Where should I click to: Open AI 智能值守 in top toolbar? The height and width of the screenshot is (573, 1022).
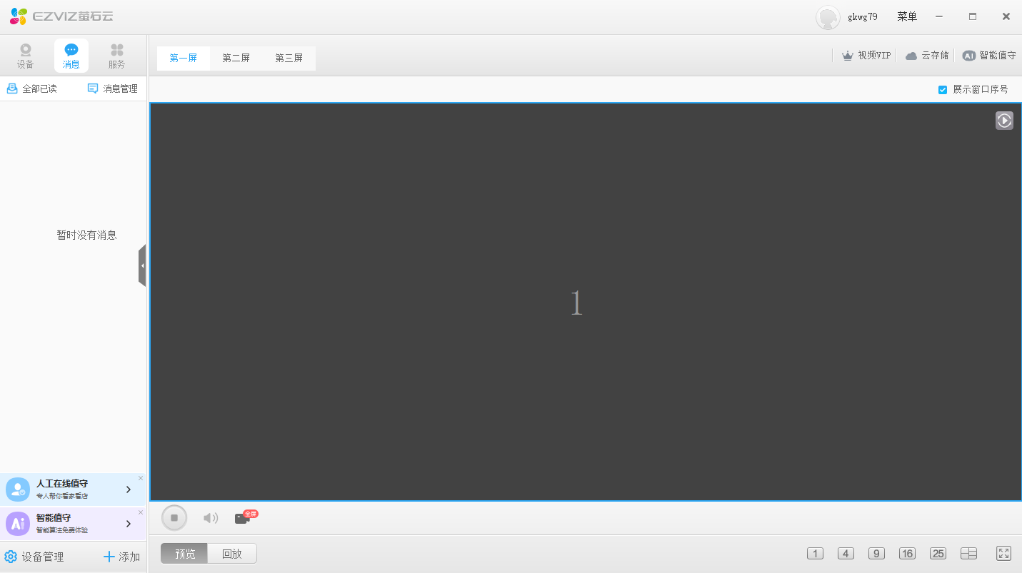[989, 55]
